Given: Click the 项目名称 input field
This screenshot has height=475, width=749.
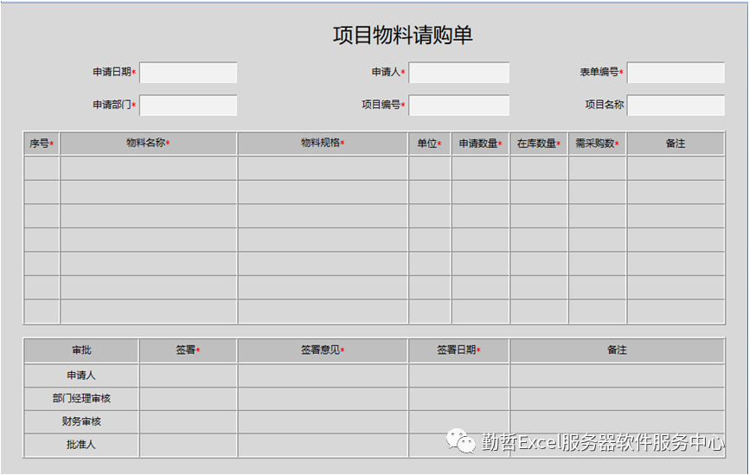Looking at the screenshot, I should click(x=675, y=106).
